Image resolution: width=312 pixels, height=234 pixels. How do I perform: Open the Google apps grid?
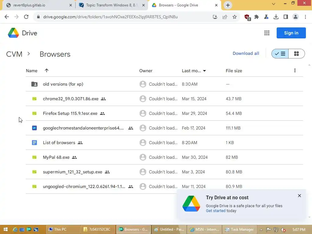(267, 33)
